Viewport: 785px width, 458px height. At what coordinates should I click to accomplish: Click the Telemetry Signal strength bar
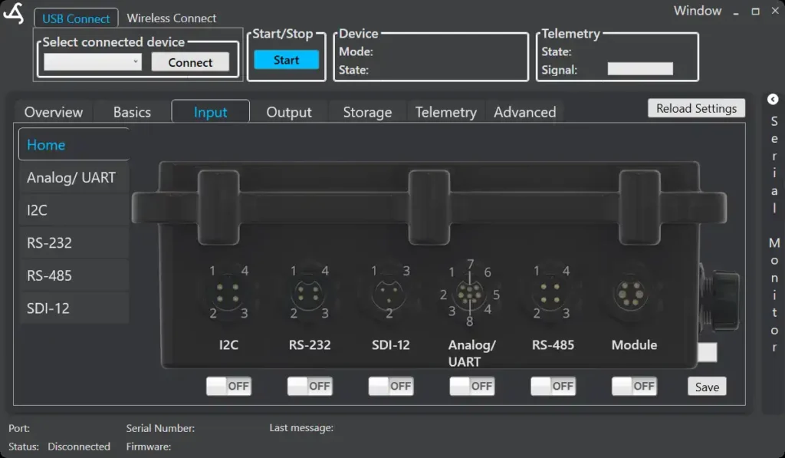640,68
